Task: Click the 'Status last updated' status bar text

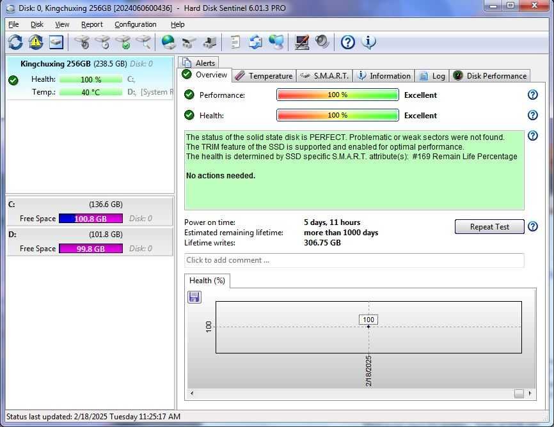Action: [x=93, y=417]
